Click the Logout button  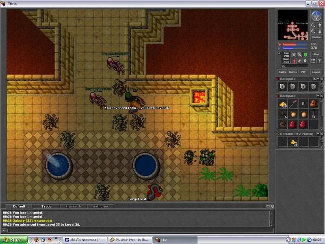click(316, 72)
